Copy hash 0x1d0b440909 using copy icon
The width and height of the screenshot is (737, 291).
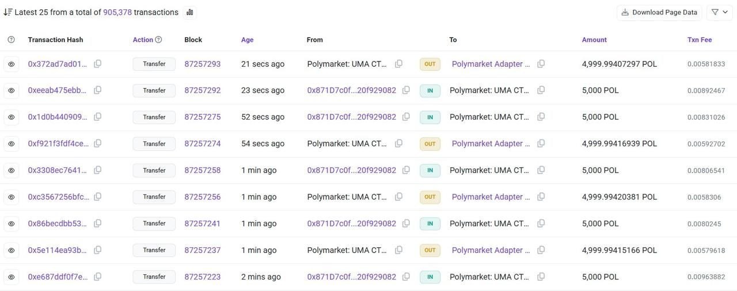pyautogui.click(x=97, y=117)
